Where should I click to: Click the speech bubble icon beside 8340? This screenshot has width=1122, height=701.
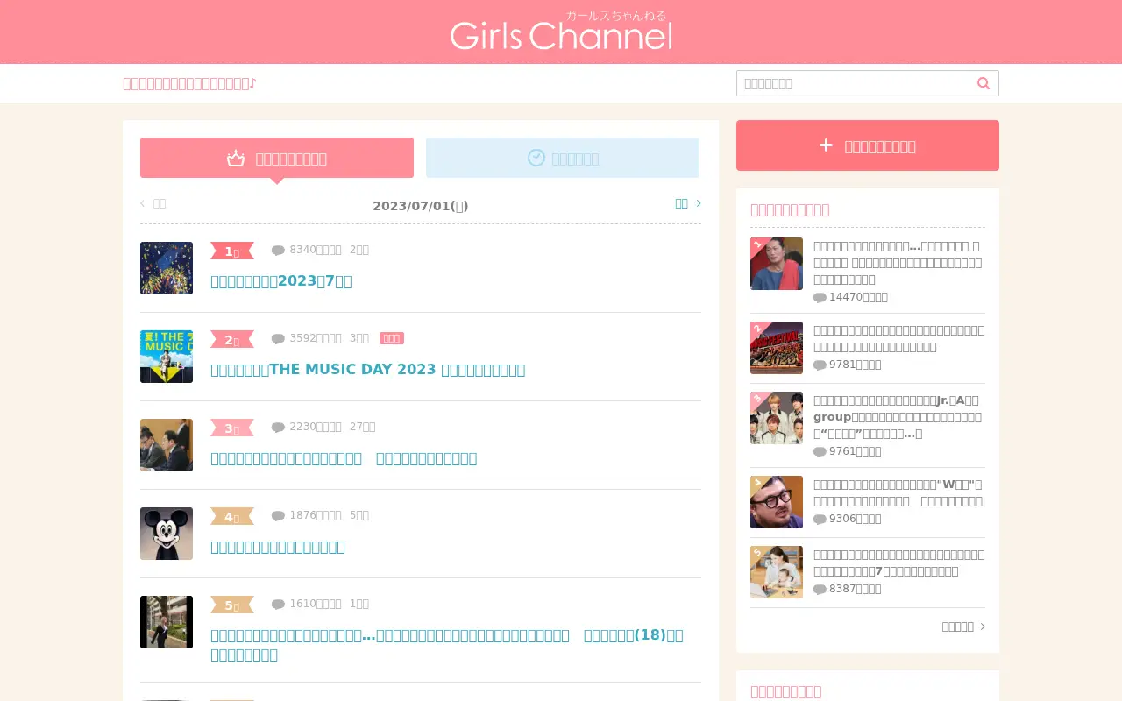(x=278, y=251)
